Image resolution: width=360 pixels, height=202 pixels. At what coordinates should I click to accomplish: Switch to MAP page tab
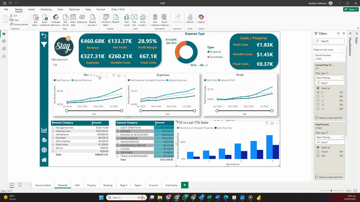coord(77,185)
